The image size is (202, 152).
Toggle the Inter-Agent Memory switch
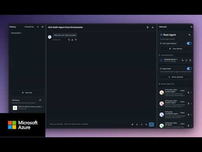189,43
